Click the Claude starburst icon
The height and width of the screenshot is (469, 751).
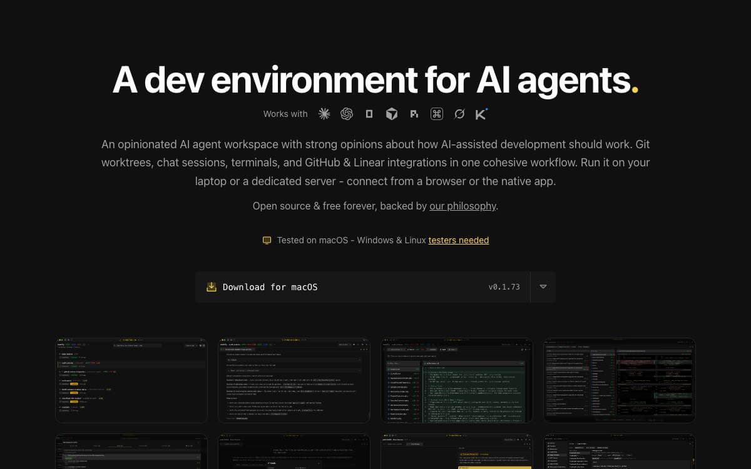click(x=324, y=114)
